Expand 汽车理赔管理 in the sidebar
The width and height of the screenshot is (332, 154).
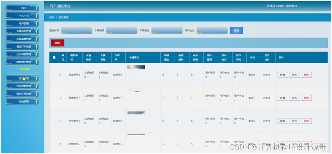point(22,86)
